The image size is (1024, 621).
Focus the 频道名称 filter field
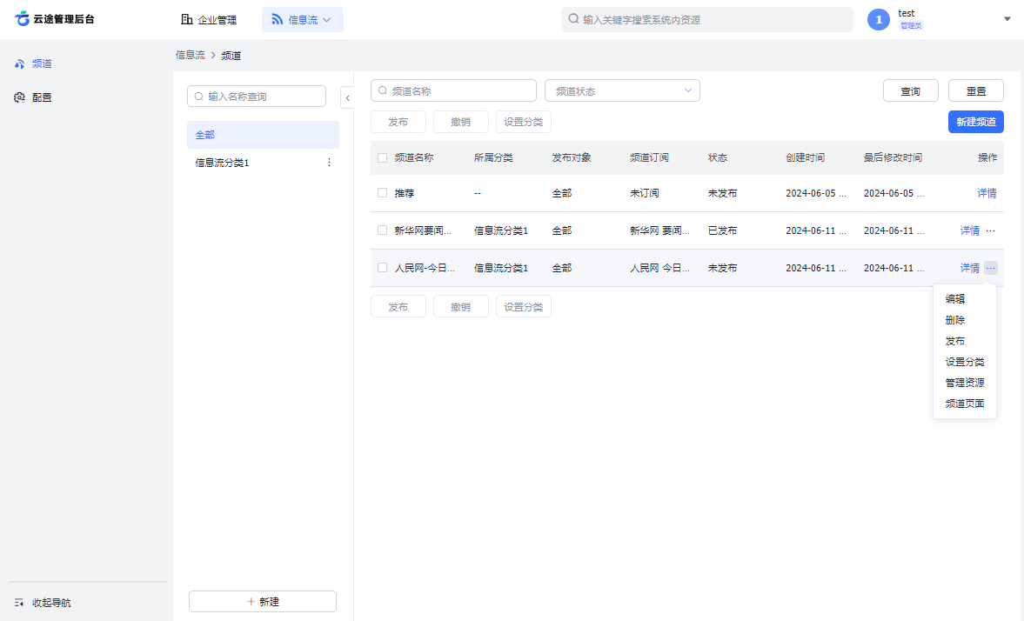click(x=453, y=90)
